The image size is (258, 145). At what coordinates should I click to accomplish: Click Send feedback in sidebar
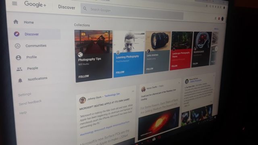tap(30, 103)
